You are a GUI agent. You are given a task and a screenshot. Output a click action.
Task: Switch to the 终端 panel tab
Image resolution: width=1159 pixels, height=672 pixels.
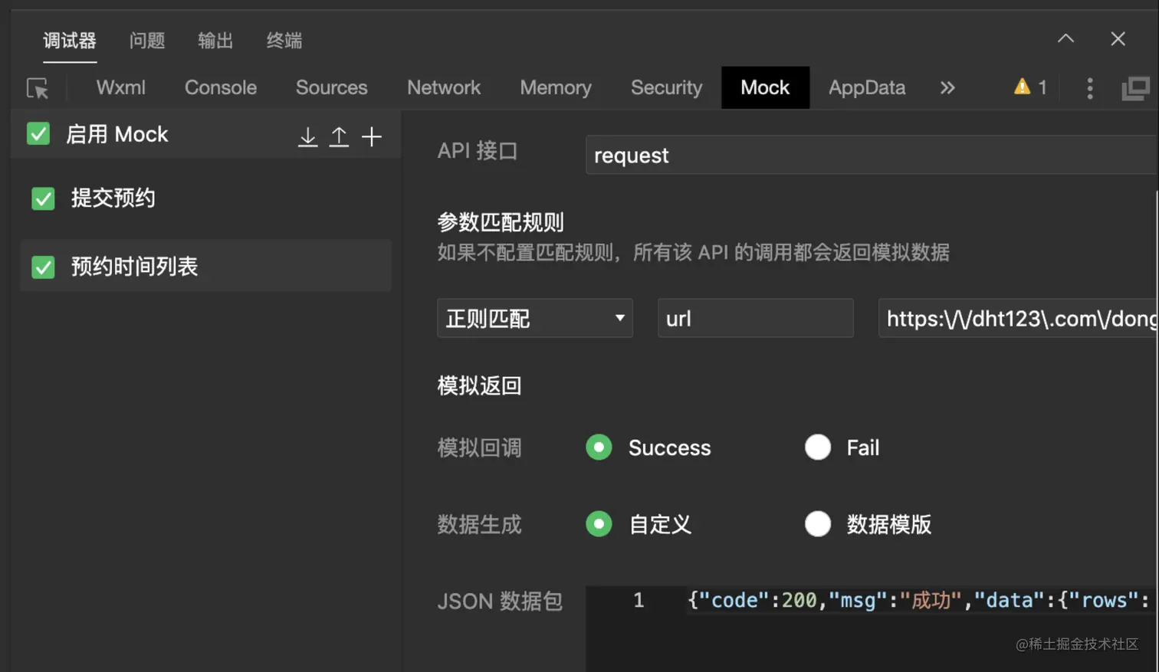point(284,41)
